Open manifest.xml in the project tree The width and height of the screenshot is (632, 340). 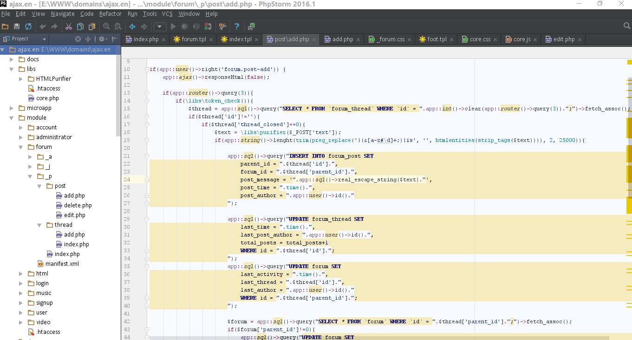coord(62,264)
